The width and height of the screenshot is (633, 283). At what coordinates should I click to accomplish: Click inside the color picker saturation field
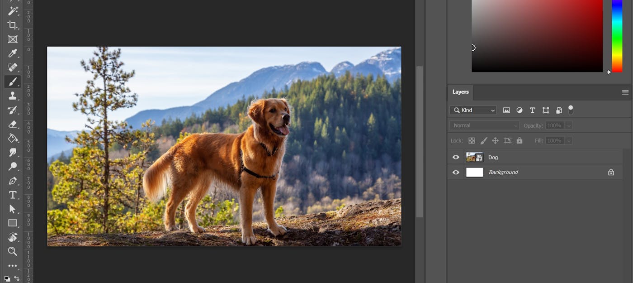click(537, 36)
